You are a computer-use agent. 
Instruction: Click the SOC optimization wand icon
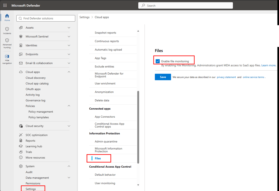point(21,135)
